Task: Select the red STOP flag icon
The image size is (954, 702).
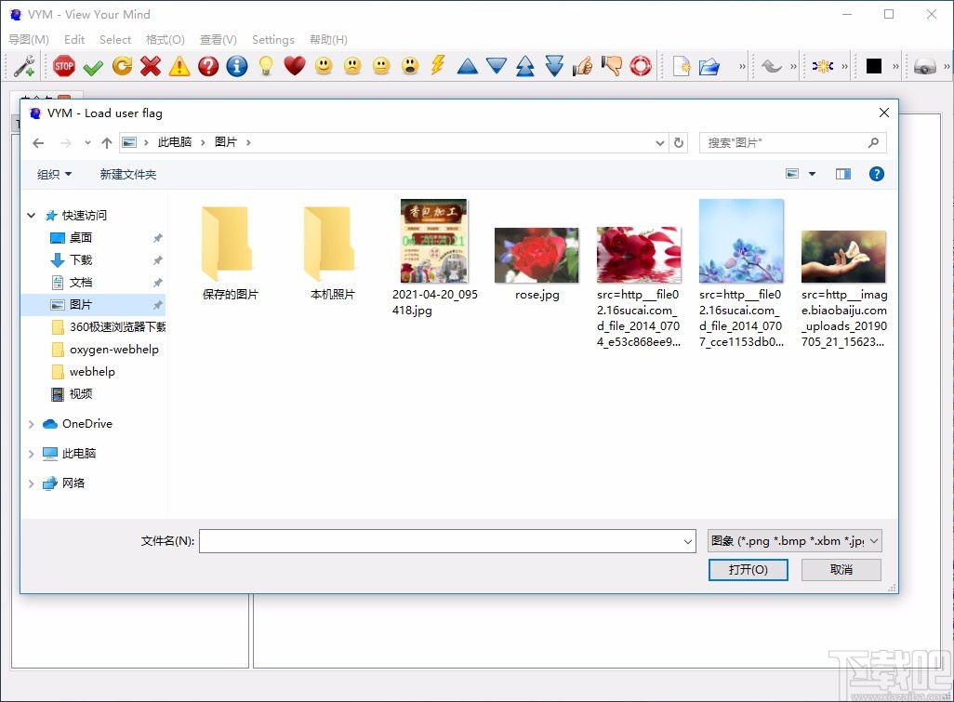Action: pos(64,66)
